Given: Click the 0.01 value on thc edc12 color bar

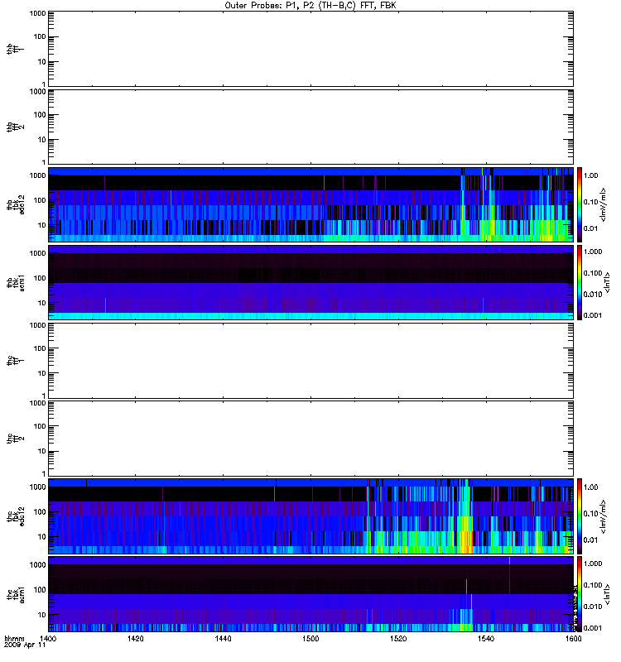Looking at the screenshot, I should coord(590,540).
